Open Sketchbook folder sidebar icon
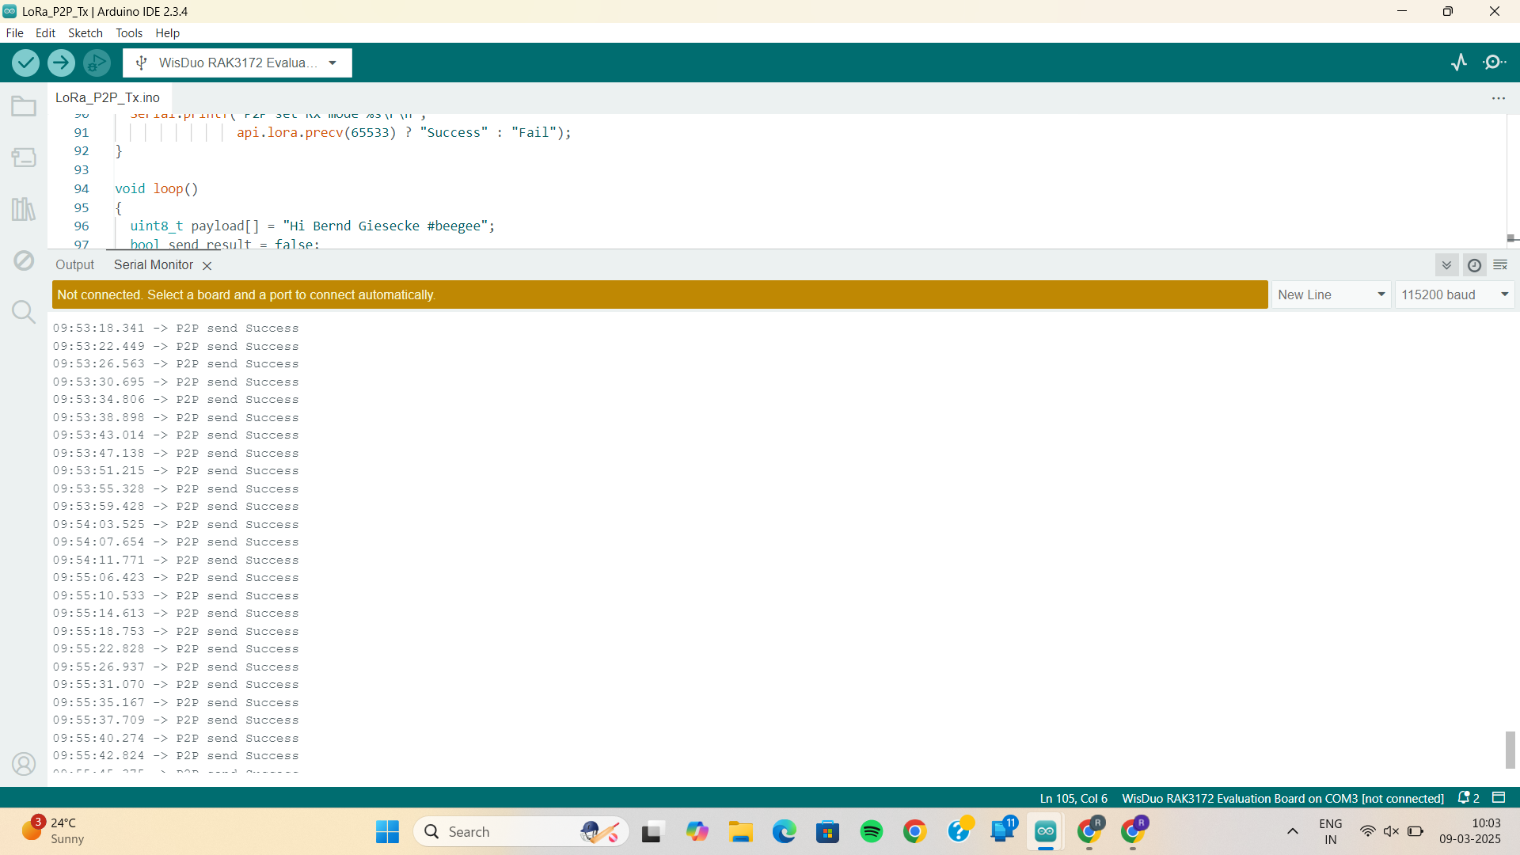 (x=24, y=106)
